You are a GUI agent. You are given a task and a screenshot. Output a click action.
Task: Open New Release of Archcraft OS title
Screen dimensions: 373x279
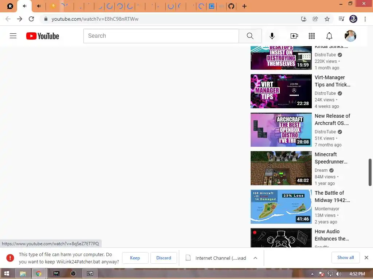pos(332,119)
